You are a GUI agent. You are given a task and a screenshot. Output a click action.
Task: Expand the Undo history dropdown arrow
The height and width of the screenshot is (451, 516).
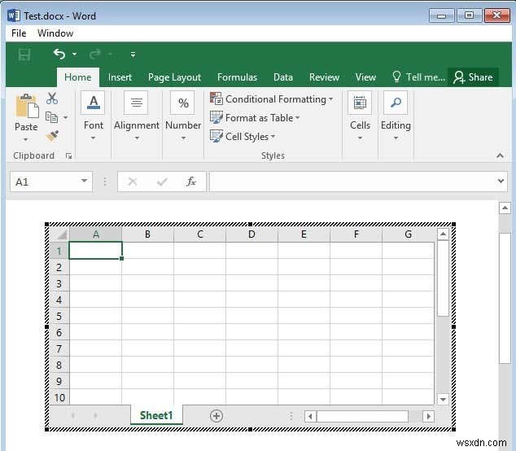click(x=75, y=55)
